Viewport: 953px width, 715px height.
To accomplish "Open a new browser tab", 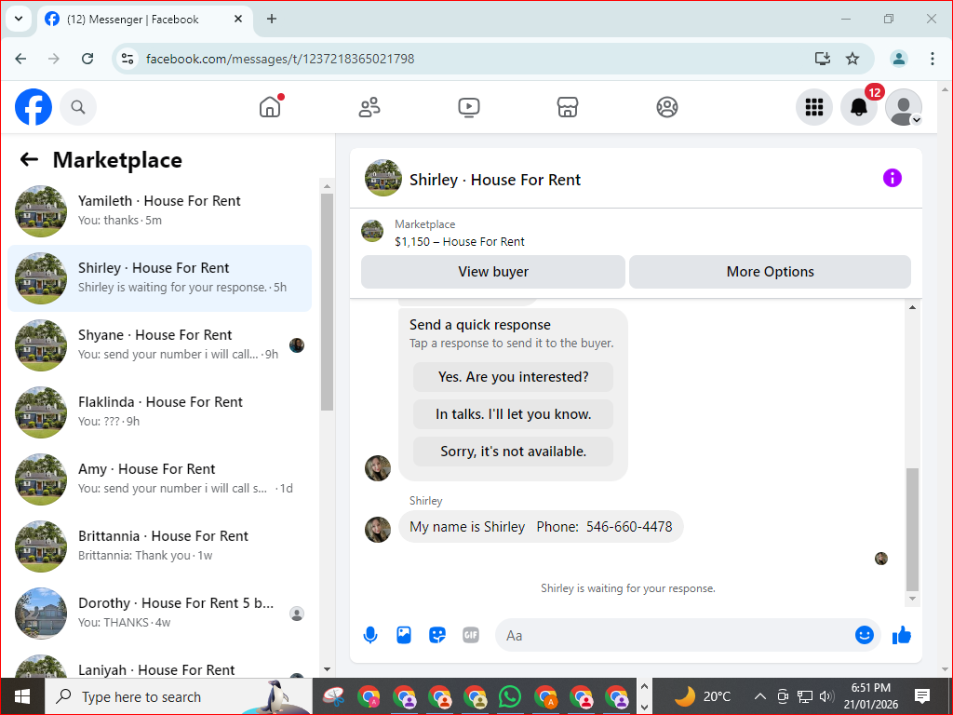I will tap(272, 19).
